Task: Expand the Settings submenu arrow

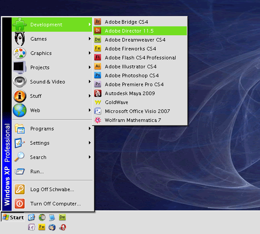Action: [x=90, y=143]
